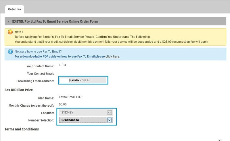Click the 'Terms and Conditions' heading

[22, 129]
